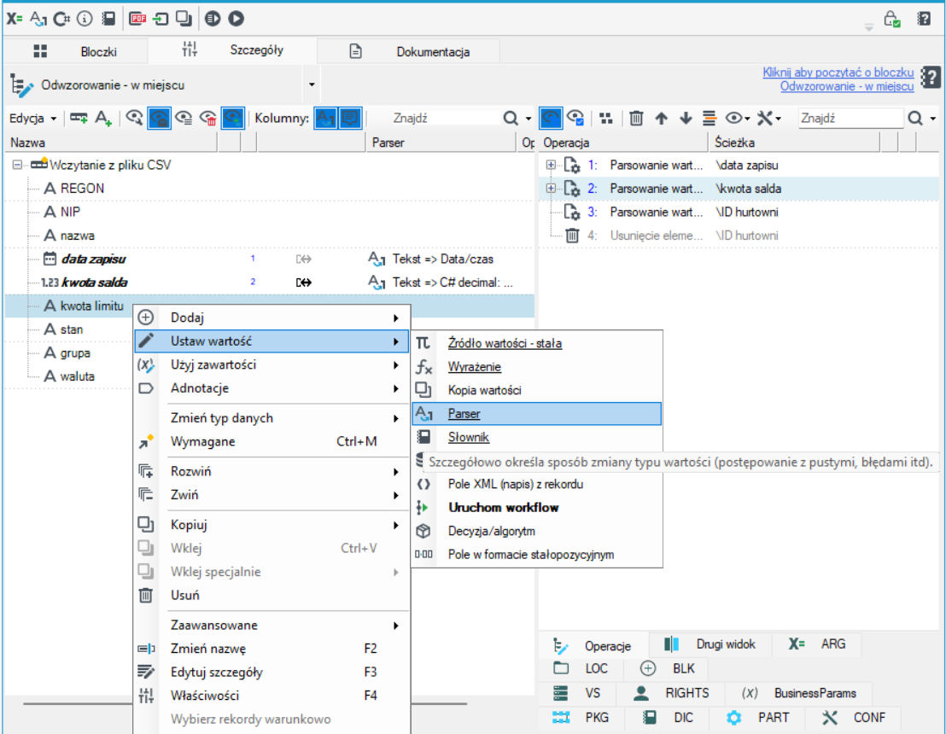Expand operation 1 Parsowanie wartości node
946x734 pixels.
click(x=550, y=165)
